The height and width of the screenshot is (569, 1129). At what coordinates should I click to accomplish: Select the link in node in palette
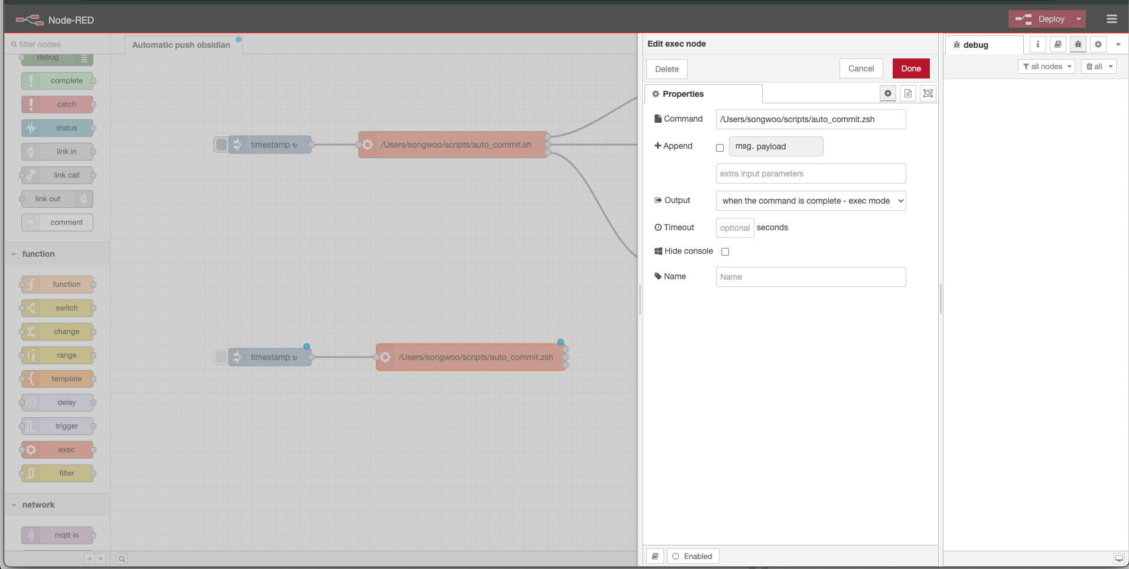pos(57,152)
